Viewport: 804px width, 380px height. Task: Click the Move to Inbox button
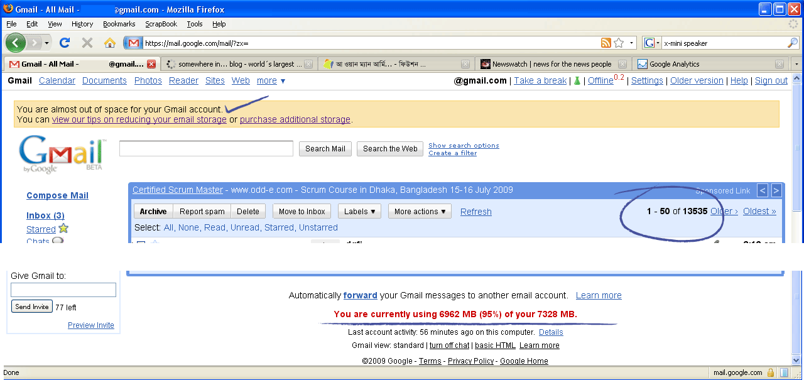coord(302,212)
